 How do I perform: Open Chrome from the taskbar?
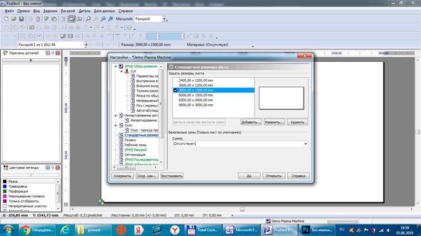point(37,230)
